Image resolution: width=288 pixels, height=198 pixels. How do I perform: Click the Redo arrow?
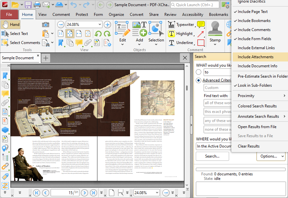pyautogui.click(x=86, y=5)
